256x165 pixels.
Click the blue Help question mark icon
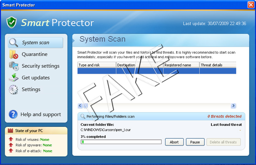[x=13, y=114]
